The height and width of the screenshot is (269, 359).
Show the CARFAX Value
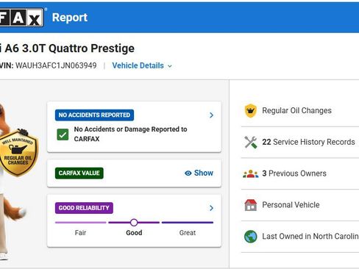199,173
